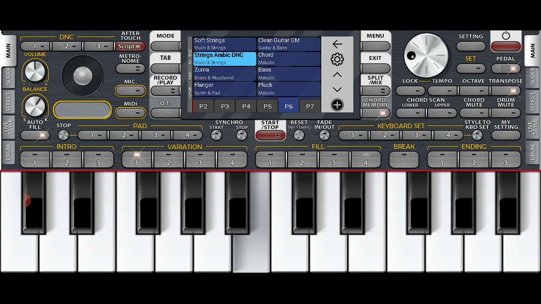Click the TAB button
Screen dimensions: 541x304
(x=165, y=68)
